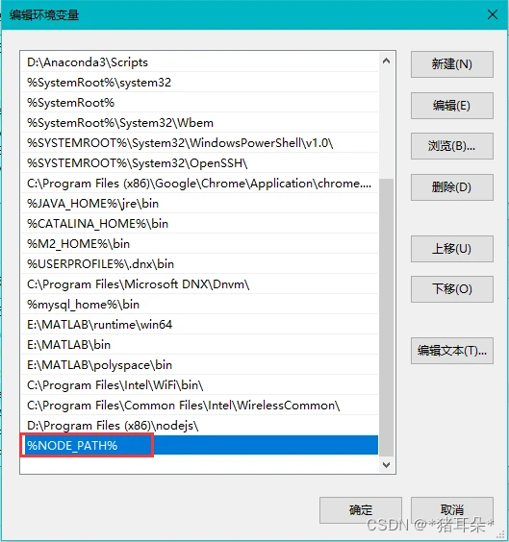Image resolution: width=509 pixels, height=542 pixels.
Task: Select the %JAVA_HOME%\jre\bin entry
Action: 200,204
